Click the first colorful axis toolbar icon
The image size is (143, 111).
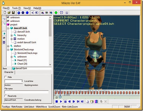tap(42, 13)
